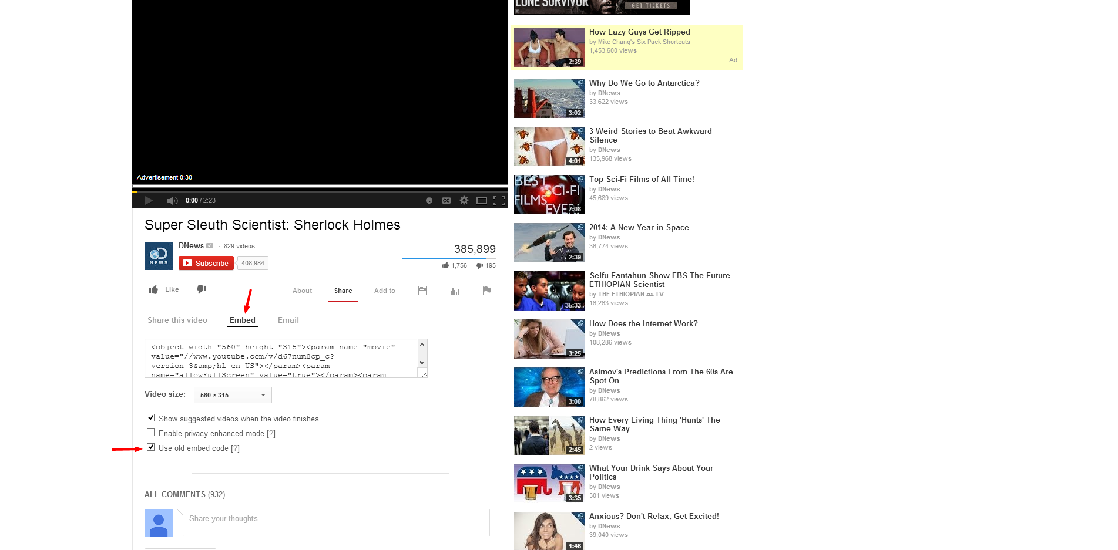Screen dimensions: 1118x550
Task: Open Asimov's Predictions From The 60s link
Action: [x=661, y=376]
